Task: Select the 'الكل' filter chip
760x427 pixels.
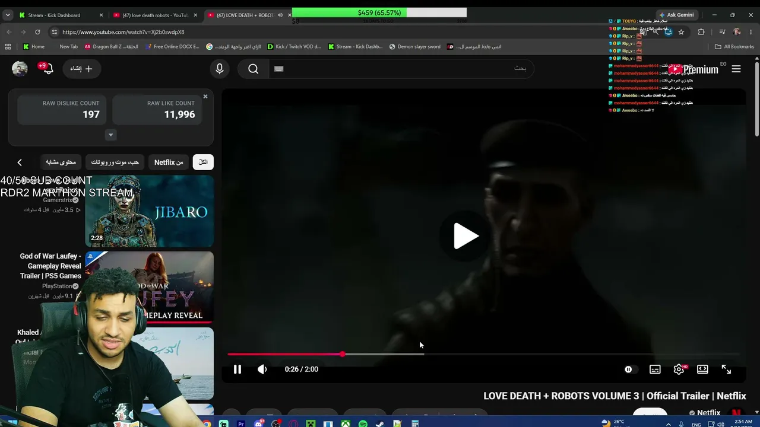Action: coord(203,162)
